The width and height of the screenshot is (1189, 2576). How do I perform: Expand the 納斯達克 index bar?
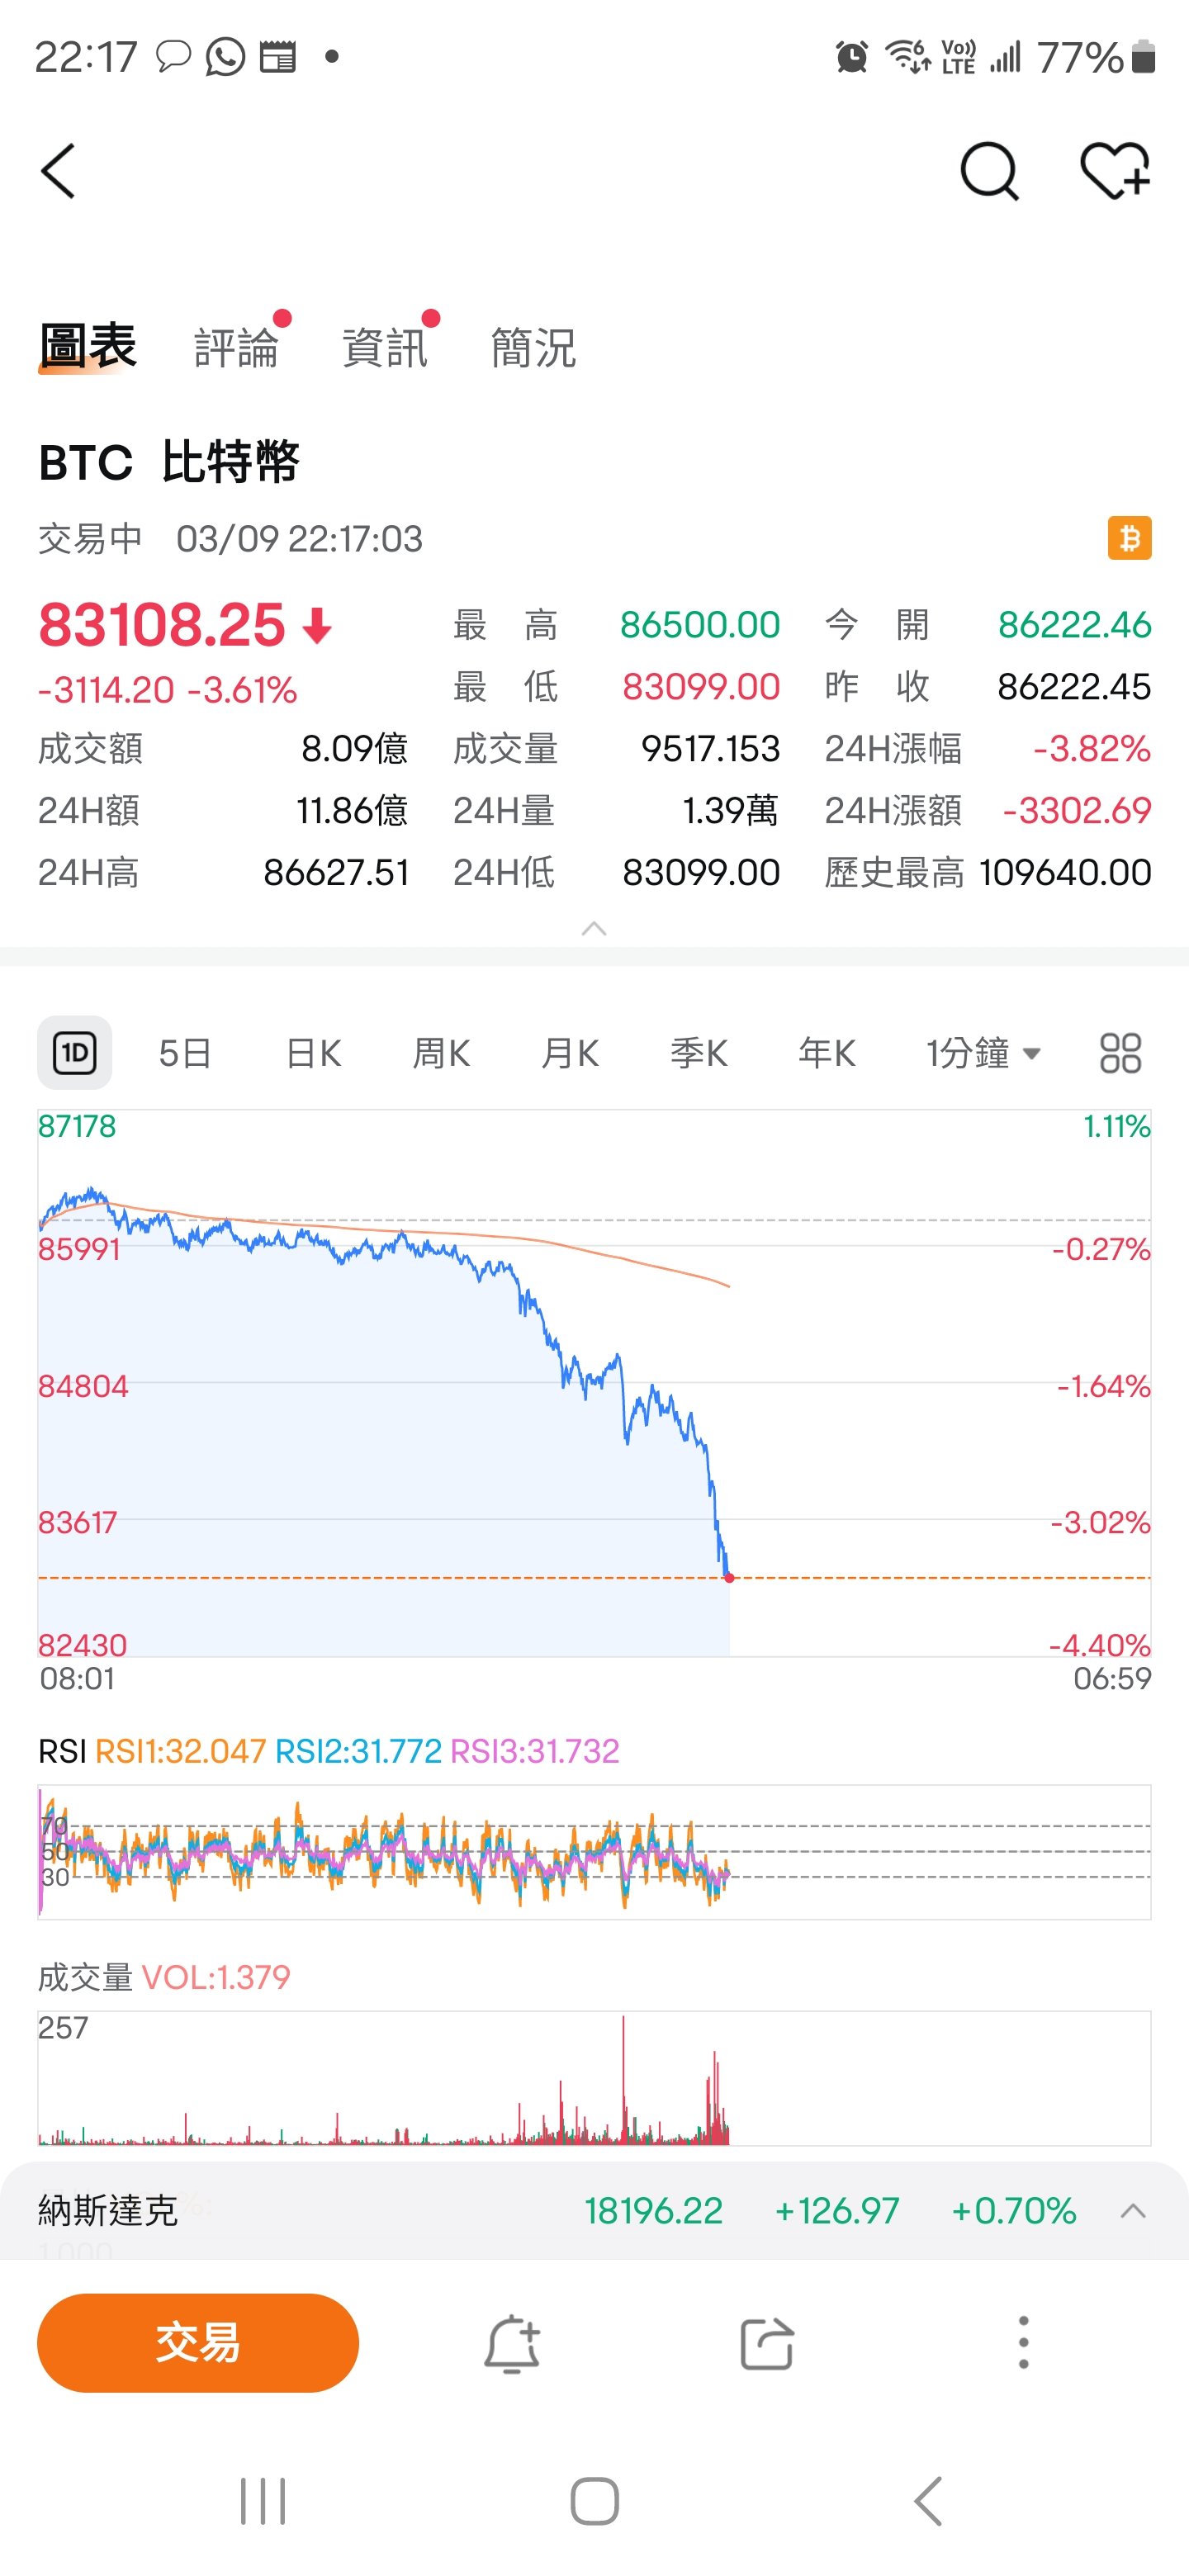[1132, 2210]
